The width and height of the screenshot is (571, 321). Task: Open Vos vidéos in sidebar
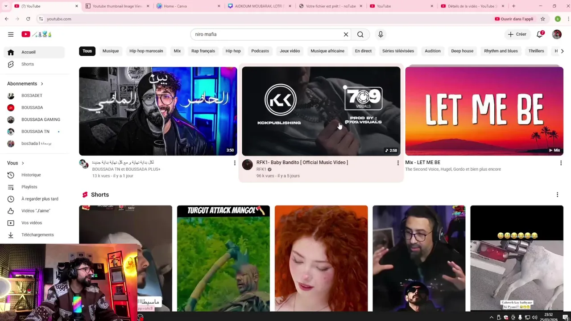(x=34, y=223)
